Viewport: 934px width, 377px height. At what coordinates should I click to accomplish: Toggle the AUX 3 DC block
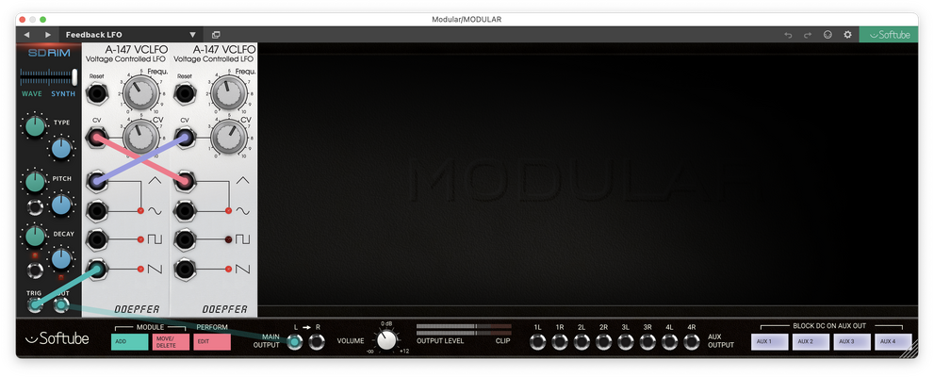pos(852,342)
